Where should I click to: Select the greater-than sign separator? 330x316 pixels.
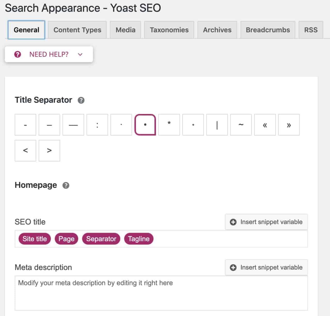(49, 151)
